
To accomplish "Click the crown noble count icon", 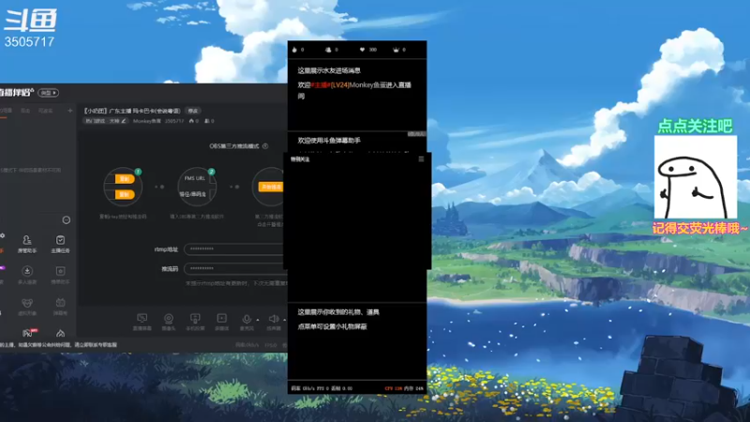I will coord(396,50).
